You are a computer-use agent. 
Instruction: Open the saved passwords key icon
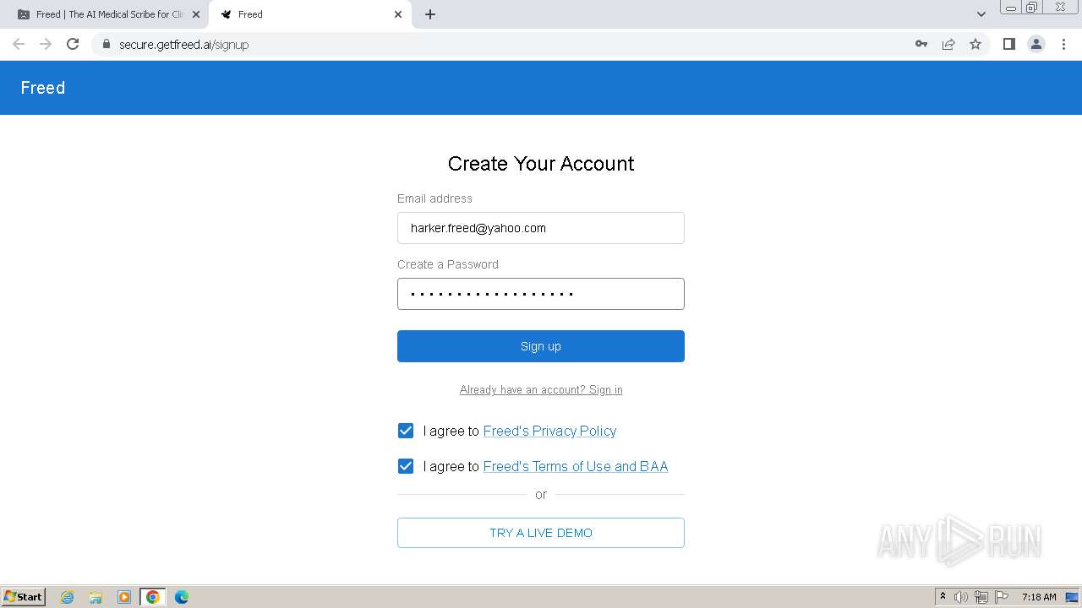pos(921,44)
